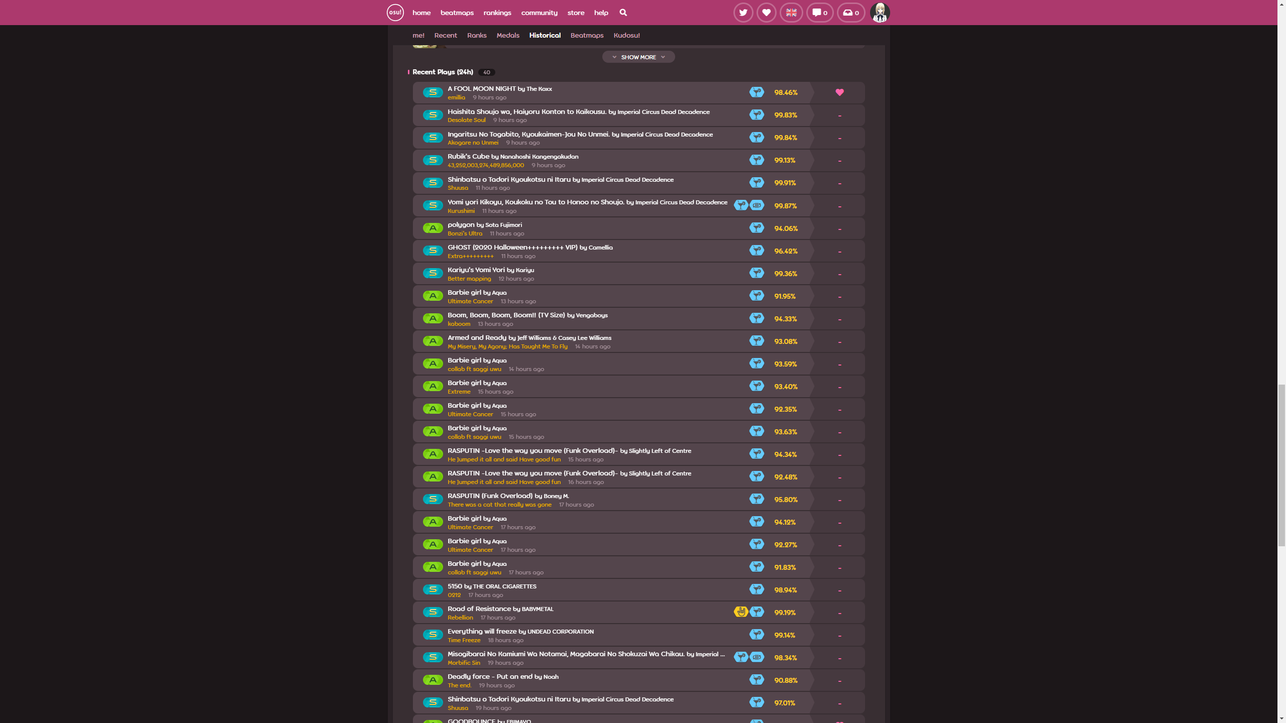Click the yellow mod icon on Road of Resistance
This screenshot has height=723, width=1286.
coord(741,612)
